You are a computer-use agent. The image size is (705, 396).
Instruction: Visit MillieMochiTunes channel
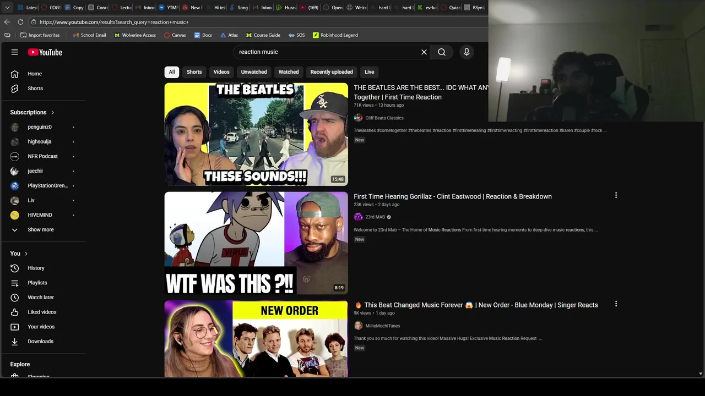pyautogui.click(x=383, y=326)
